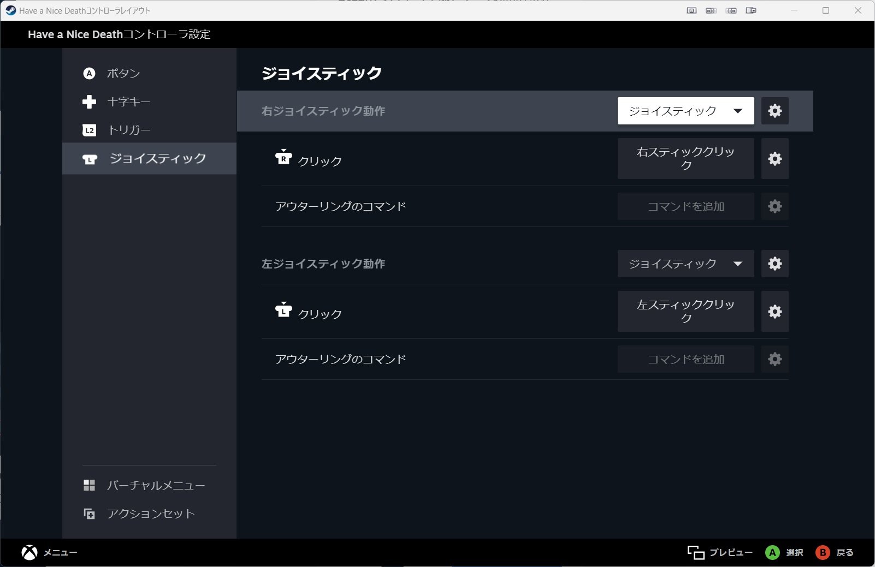Maximize the controller layout window
The image size is (875, 567).
pos(826,10)
